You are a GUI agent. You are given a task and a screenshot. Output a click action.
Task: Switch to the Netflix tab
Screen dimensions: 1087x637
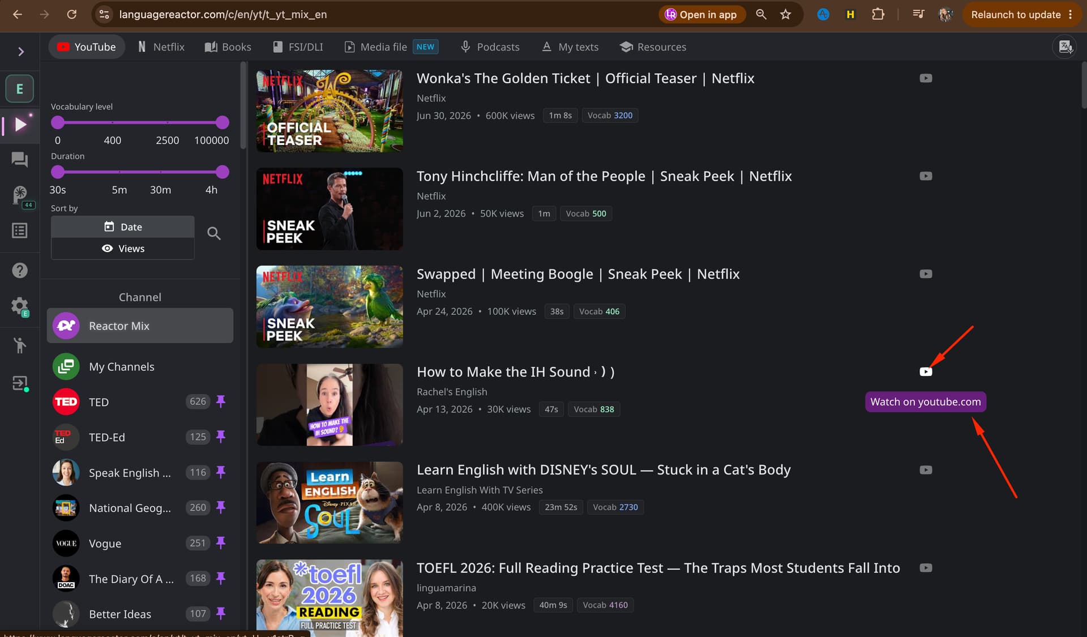pos(161,47)
